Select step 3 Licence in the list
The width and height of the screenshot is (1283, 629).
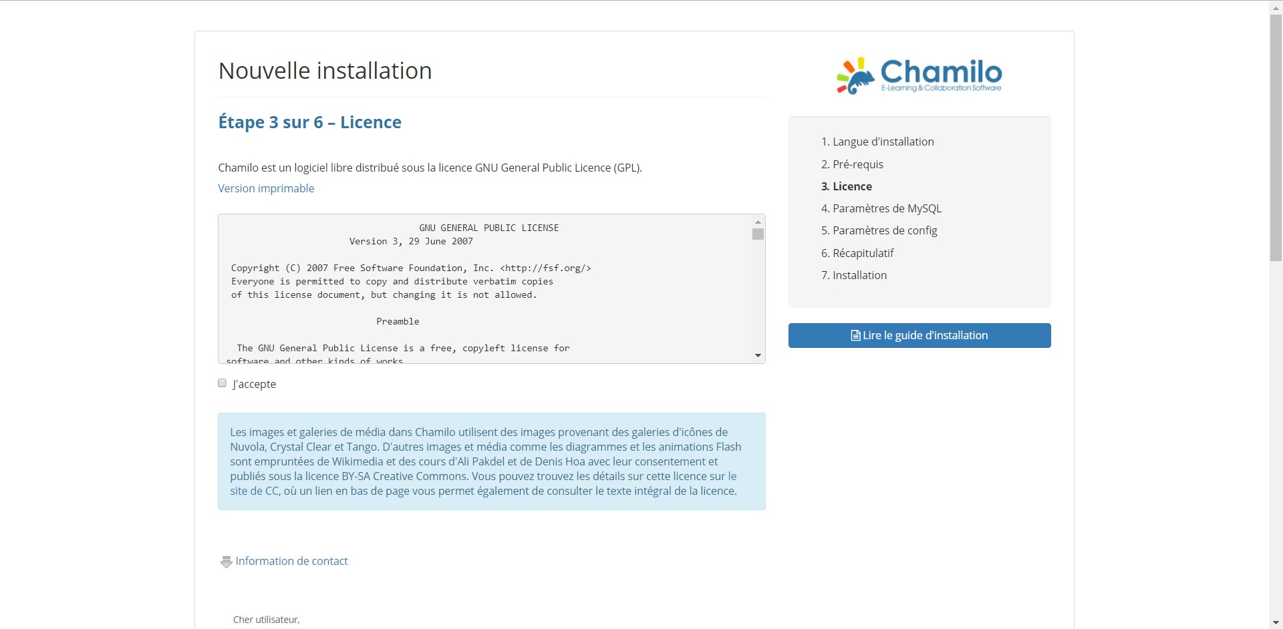click(847, 186)
